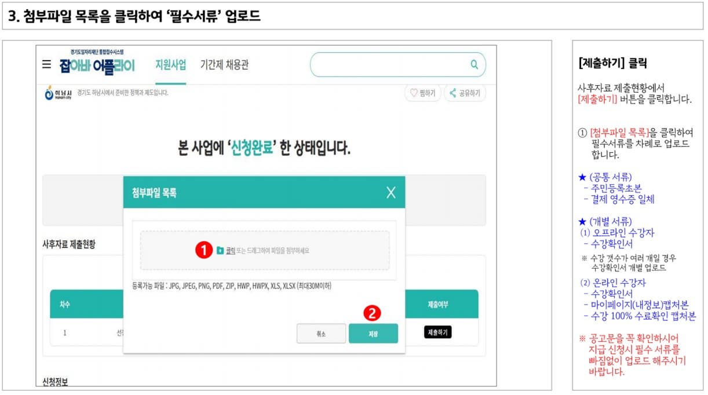Click the X icon on 첨부파일 목록 popup

coord(392,192)
